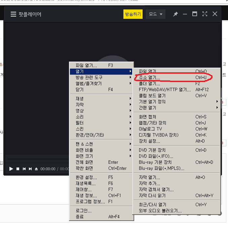The width and height of the screenshot is (228, 225).
Task: Expand 기본 열기 정의 submenu
Action: pyautogui.click(x=176, y=102)
